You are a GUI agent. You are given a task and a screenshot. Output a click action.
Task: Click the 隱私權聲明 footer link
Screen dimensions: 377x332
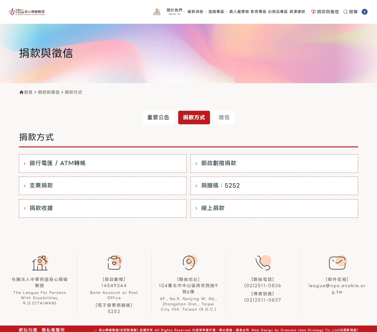click(54, 330)
